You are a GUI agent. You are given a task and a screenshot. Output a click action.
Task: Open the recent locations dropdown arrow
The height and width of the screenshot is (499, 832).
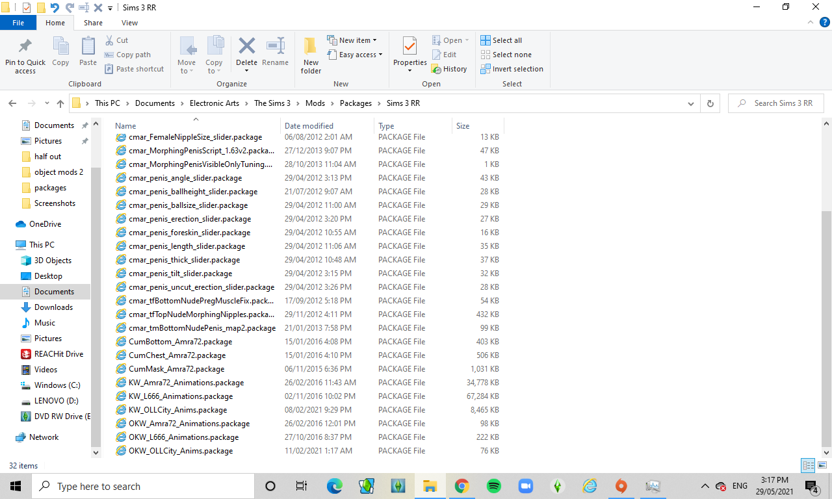[47, 103]
